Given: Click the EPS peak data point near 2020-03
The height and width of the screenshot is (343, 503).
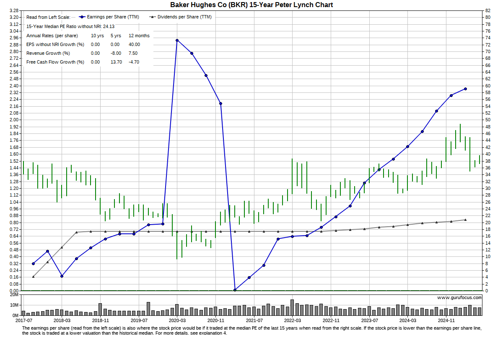Looking at the screenshot, I should 177,40.
